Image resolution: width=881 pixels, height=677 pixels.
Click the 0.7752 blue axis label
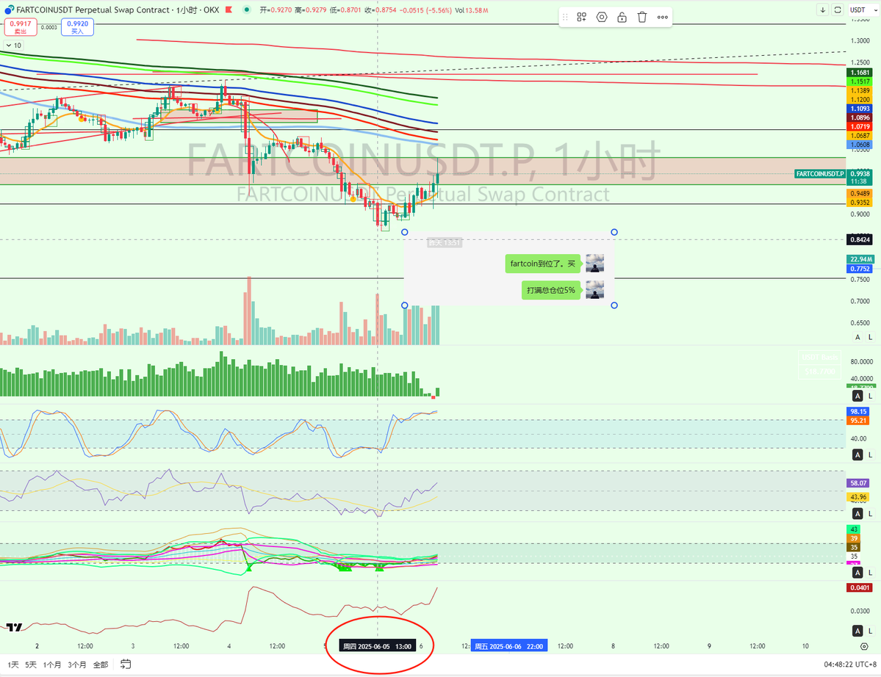860,269
